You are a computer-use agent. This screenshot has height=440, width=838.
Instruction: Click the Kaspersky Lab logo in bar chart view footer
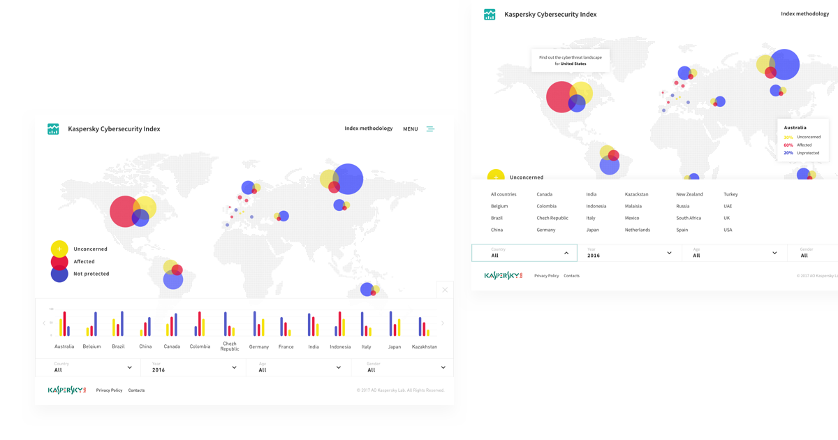point(67,390)
